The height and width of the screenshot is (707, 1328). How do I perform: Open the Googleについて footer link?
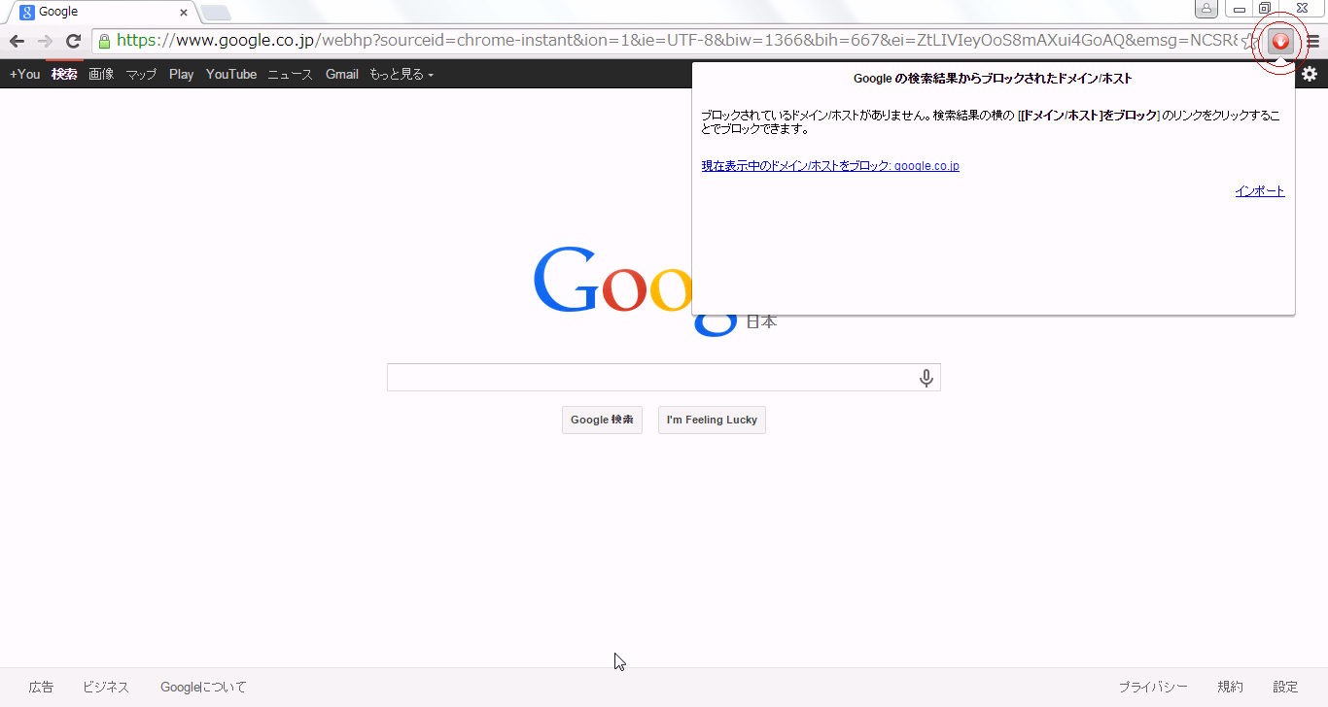[x=203, y=687]
